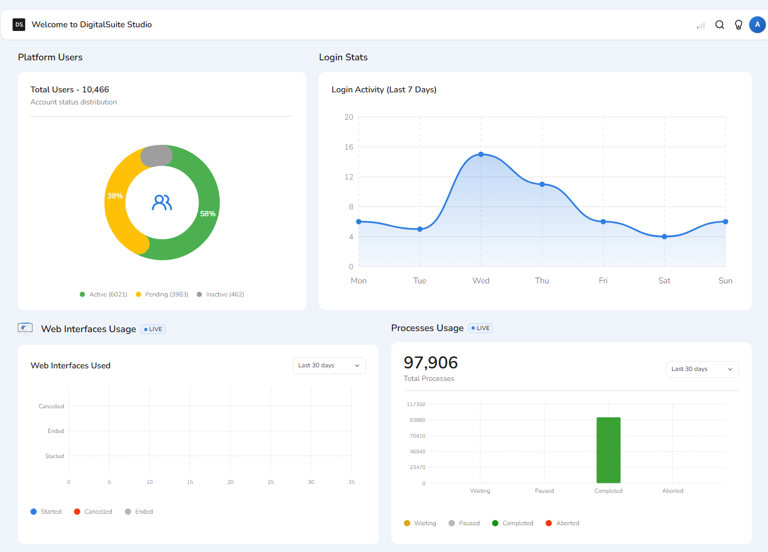Click the Thursday data point on chart
Screen dimensions: 768x552
coord(542,184)
